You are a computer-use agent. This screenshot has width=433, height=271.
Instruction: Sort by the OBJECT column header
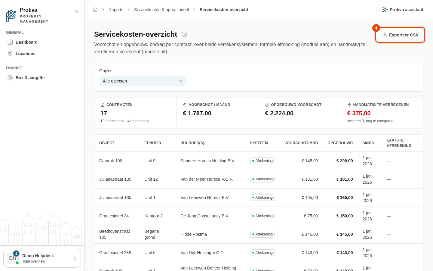point(107,143)
